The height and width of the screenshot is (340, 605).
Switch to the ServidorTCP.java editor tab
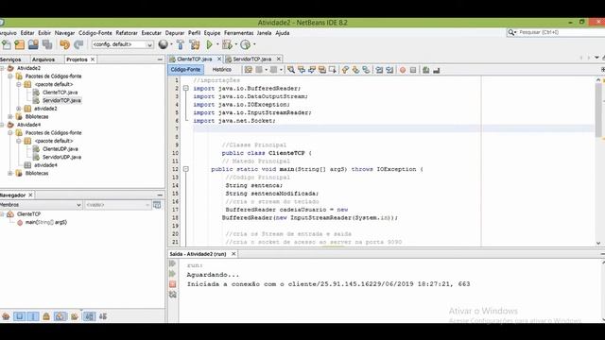coord(252,59)
